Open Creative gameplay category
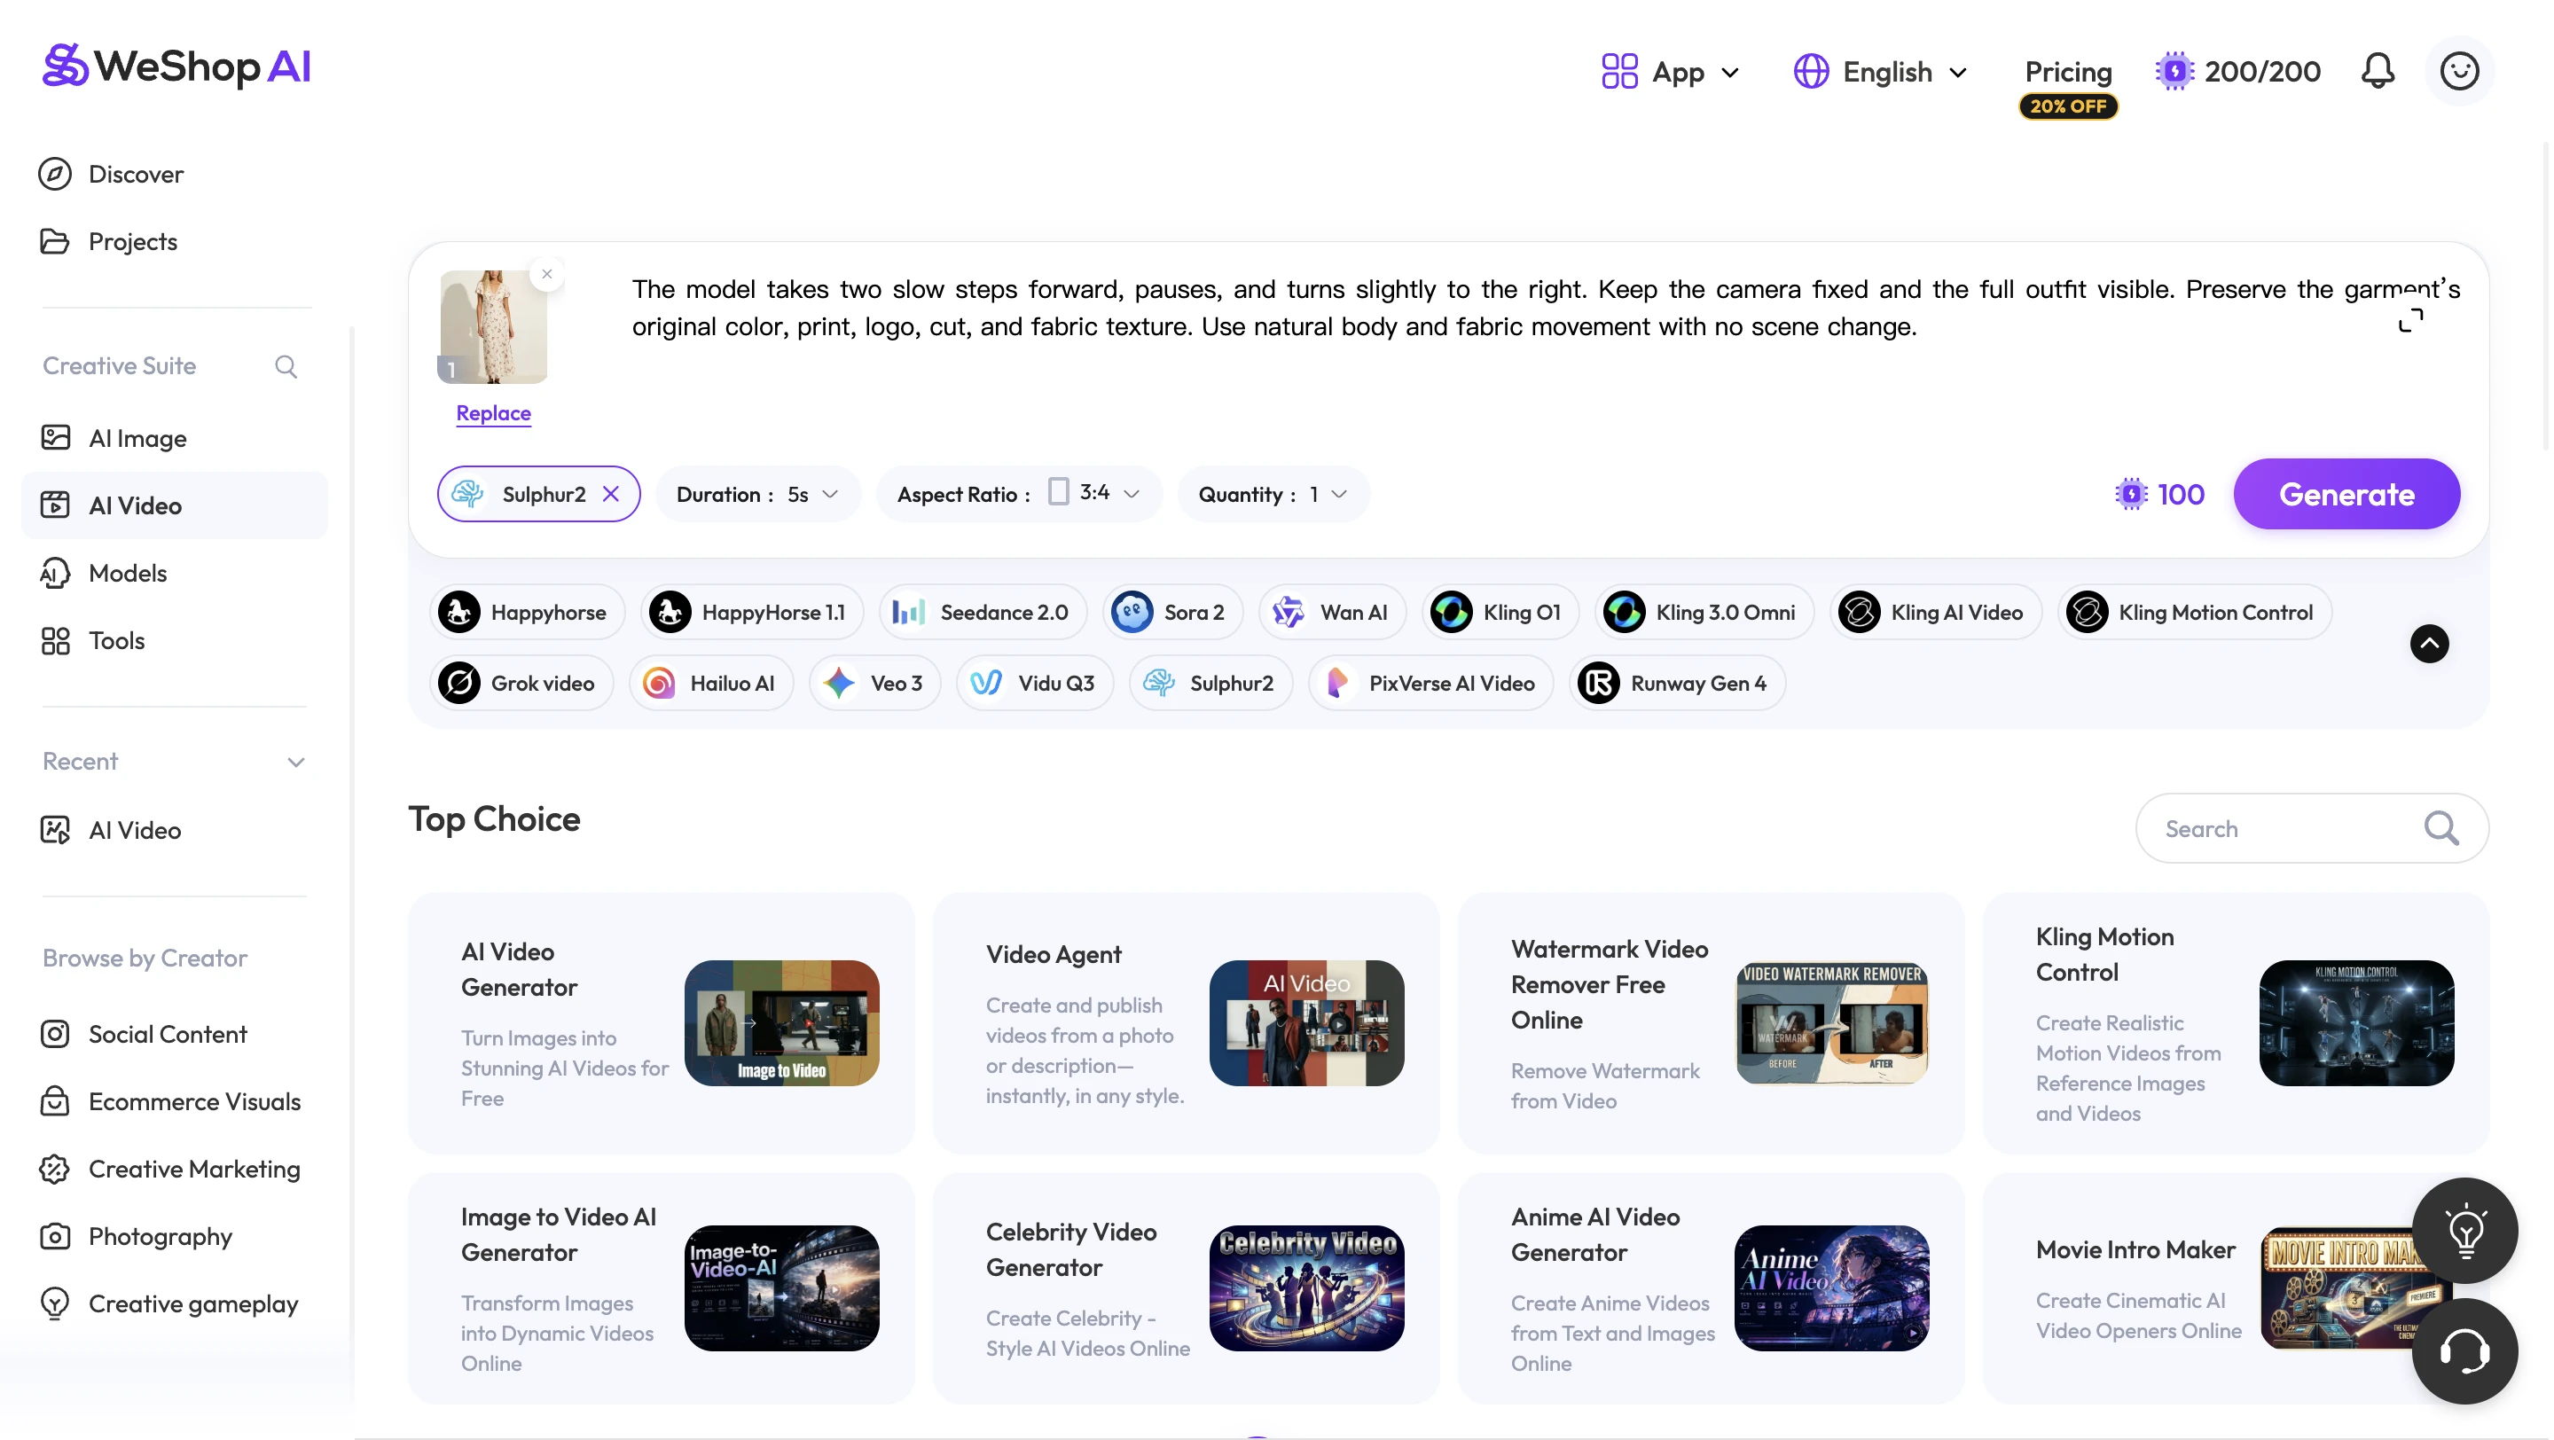Screen dimensions: 2554x1440 [x=175, y=1303]
